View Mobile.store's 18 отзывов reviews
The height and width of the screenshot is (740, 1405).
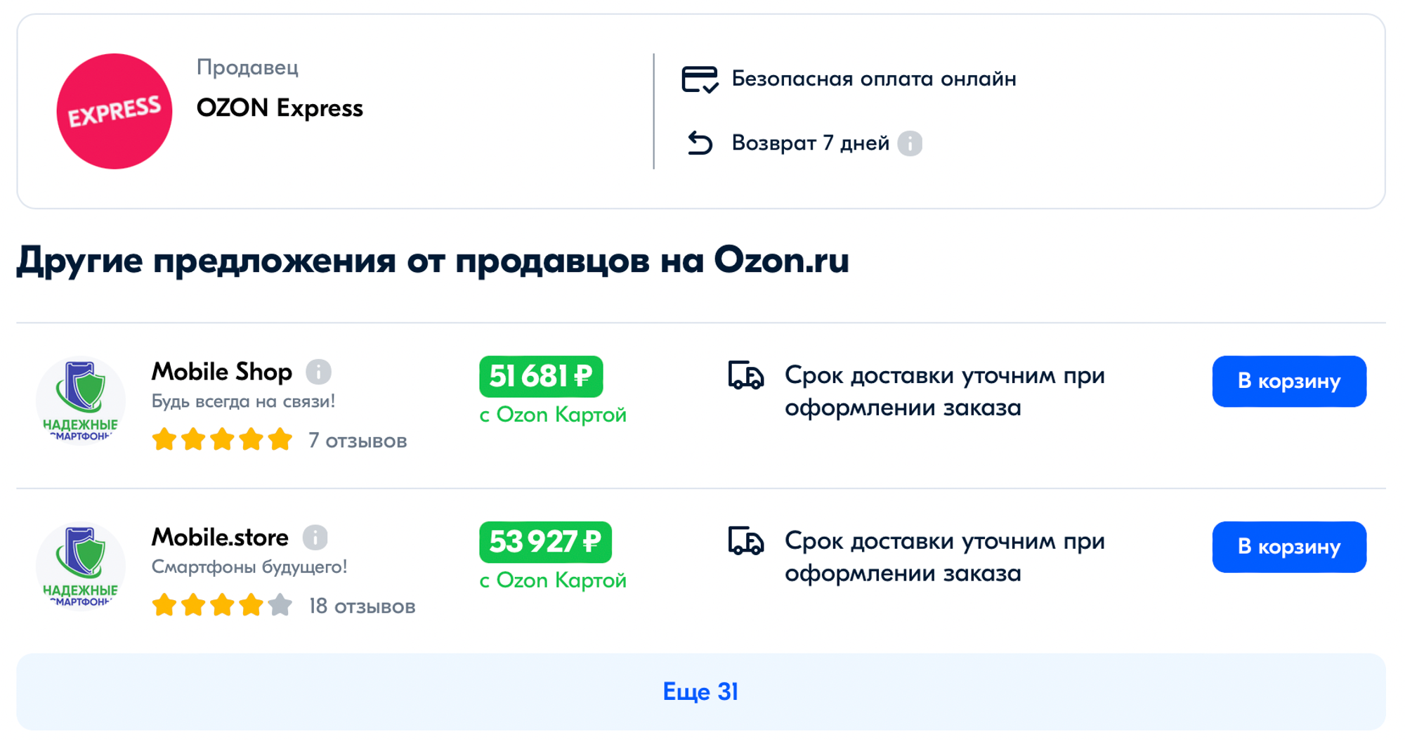pos(362,606)
